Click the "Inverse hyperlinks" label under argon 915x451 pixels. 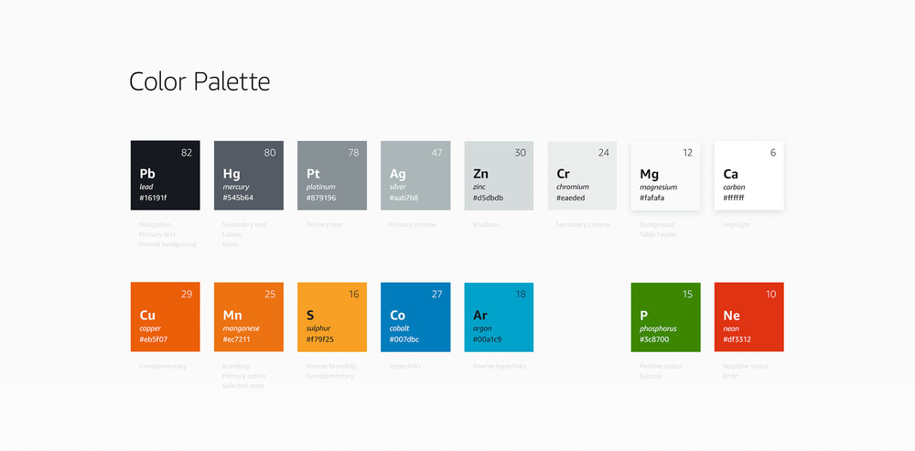500,367
